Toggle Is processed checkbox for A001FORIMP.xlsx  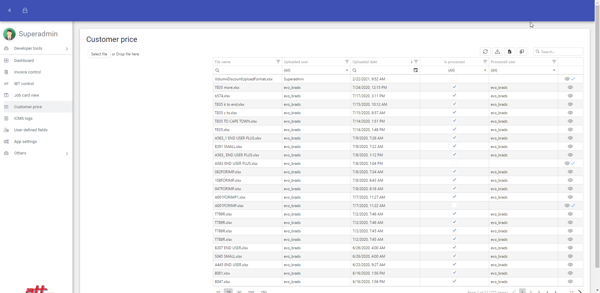pos(454,205)
